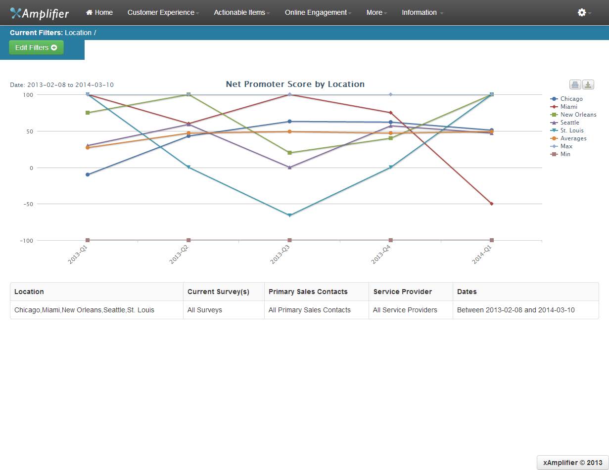This screenshot has width=609, height=470.
Task: Open the settings gear menu
Action: pyautogui.click(x=584, y=12)
